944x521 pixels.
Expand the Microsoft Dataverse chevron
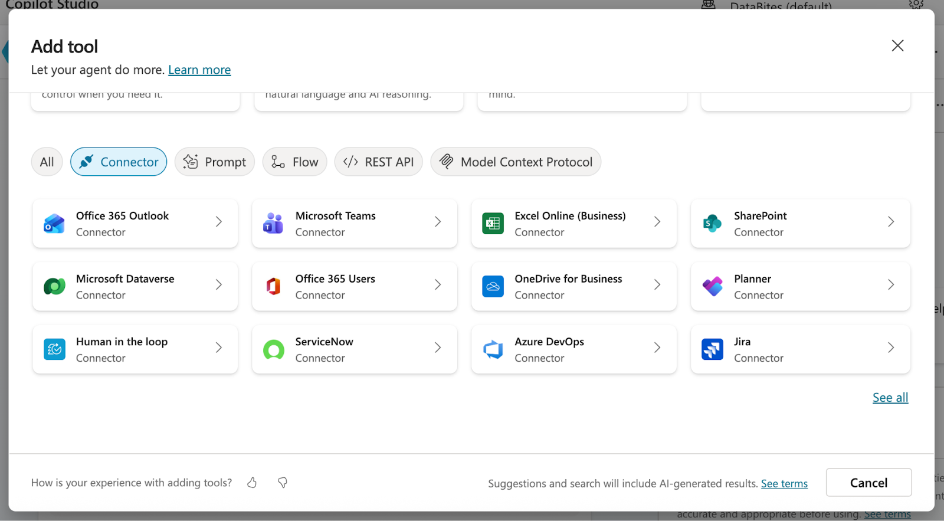point(219,284)
